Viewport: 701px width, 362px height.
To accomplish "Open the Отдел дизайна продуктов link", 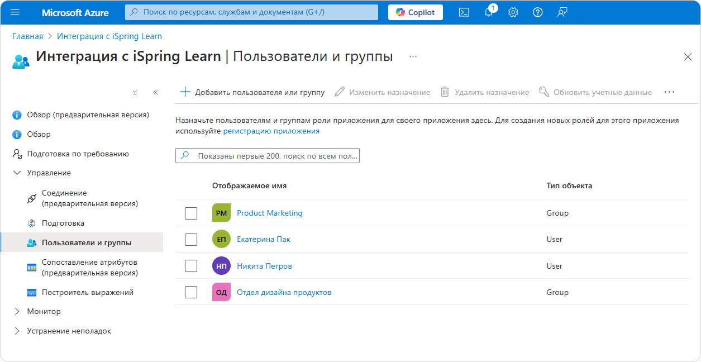I will pos(284,292).
